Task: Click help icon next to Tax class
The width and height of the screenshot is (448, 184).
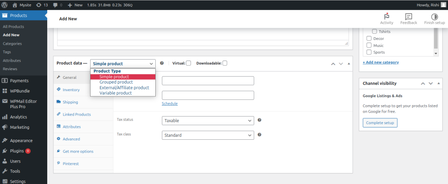Action: click(259, 134)
